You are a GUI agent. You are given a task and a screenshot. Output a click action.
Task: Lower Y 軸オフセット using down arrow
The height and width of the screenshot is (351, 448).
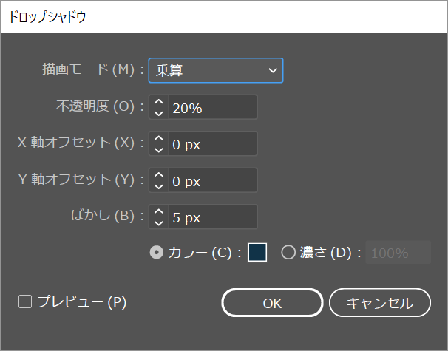[159, 185]
